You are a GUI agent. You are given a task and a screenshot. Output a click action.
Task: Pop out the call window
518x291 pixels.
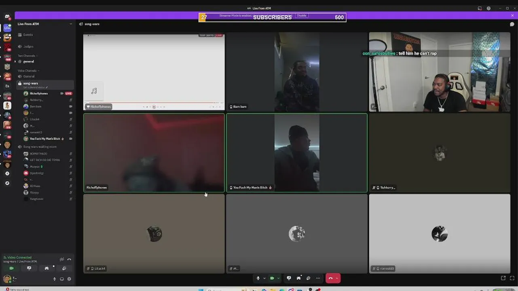click(x=503, y=278)
